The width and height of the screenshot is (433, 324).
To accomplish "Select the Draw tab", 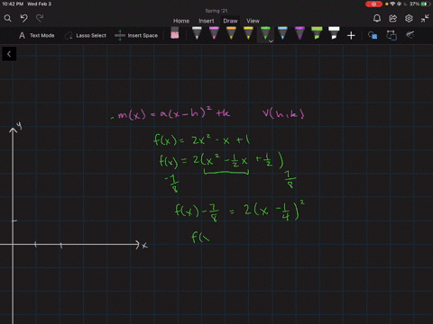I will [230, 21].
